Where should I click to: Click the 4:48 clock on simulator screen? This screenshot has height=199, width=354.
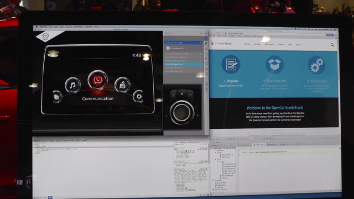tap(137, 55)
